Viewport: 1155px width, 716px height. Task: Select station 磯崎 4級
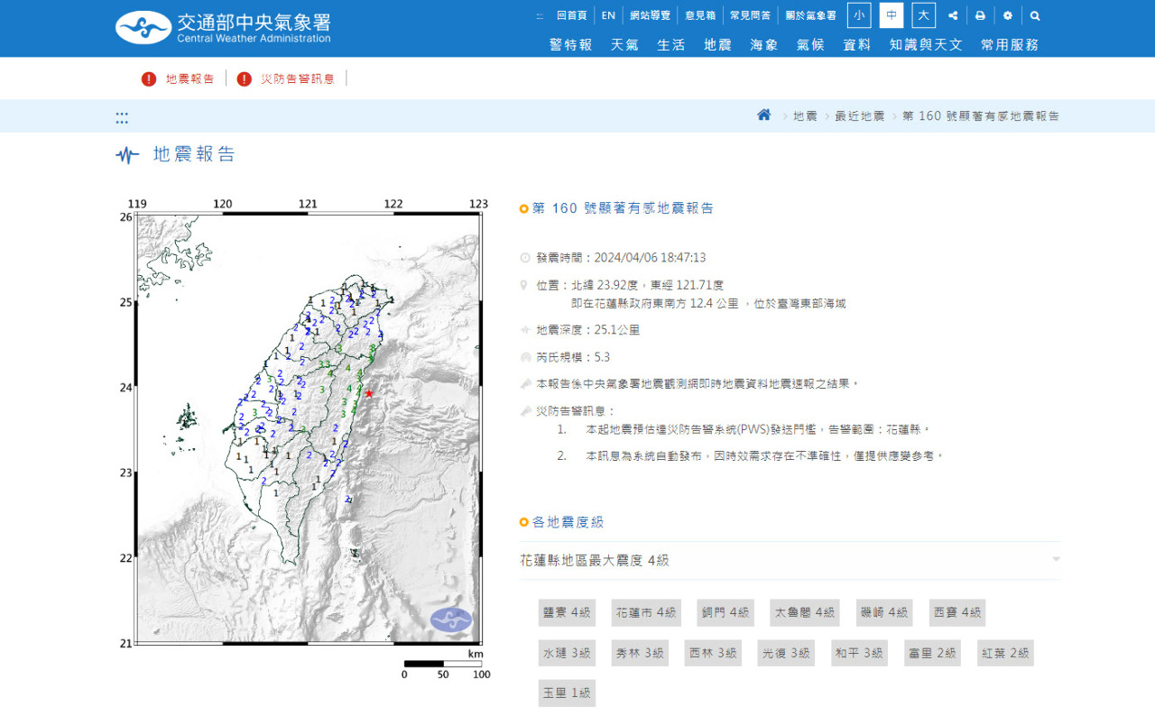(x=884, y=612)
